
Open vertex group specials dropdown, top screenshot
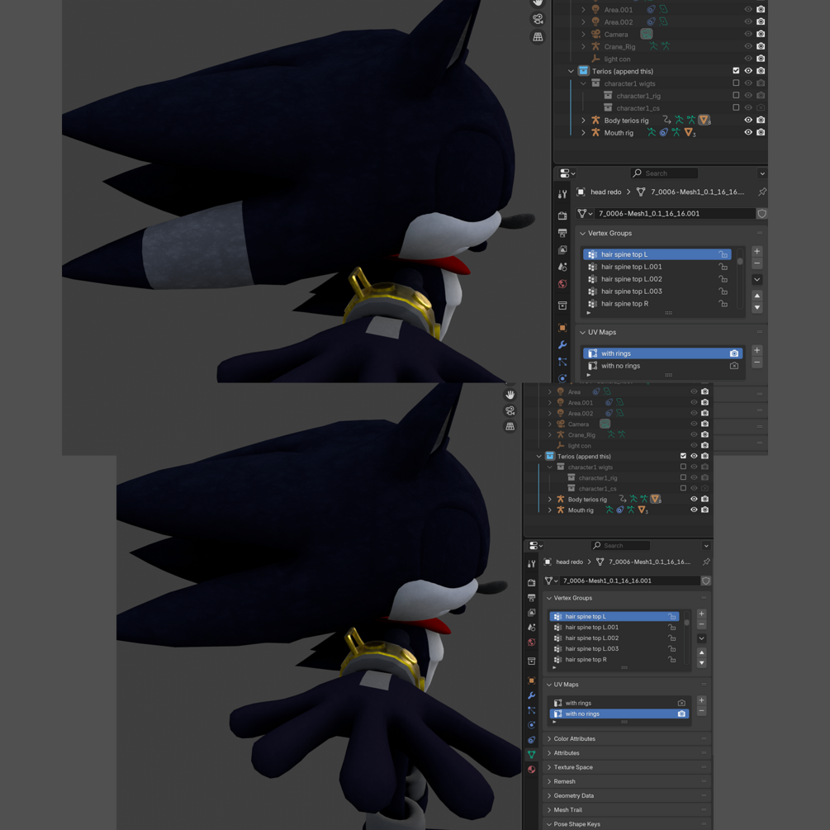[757, 279]
